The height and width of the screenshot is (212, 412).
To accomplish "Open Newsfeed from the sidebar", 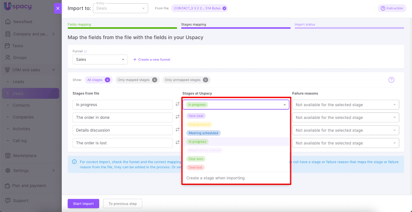I will coord(23,22).
